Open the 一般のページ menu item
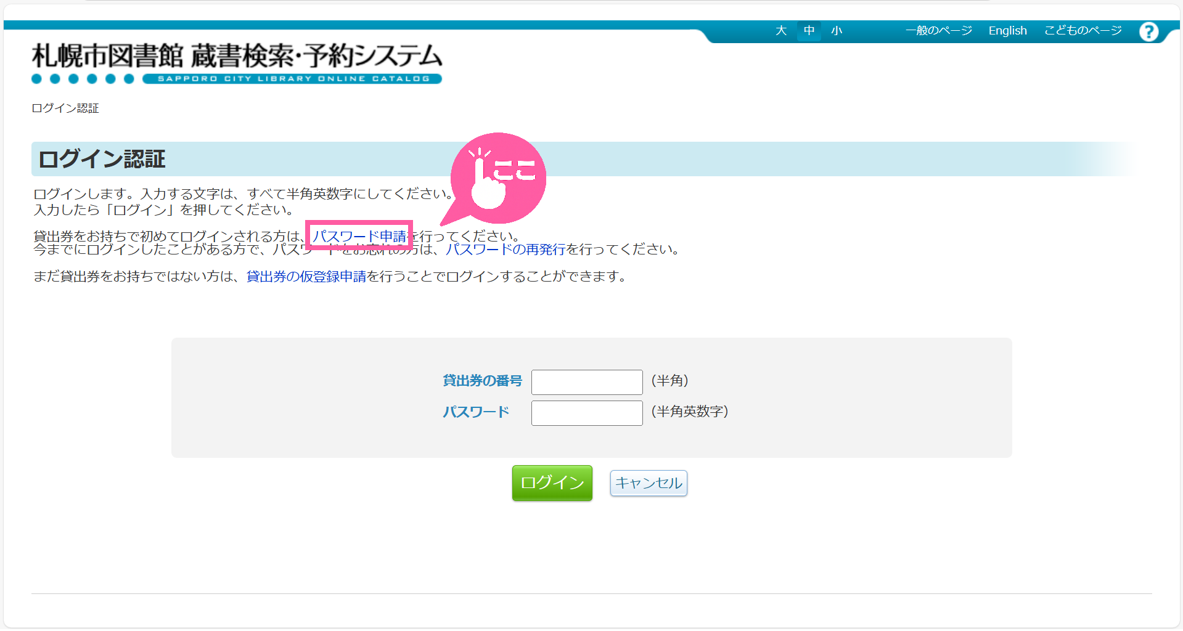 (938, 31)
